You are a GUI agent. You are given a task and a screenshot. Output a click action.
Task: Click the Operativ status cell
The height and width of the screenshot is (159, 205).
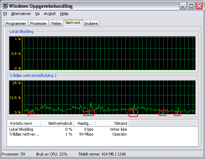click(119, 134)
